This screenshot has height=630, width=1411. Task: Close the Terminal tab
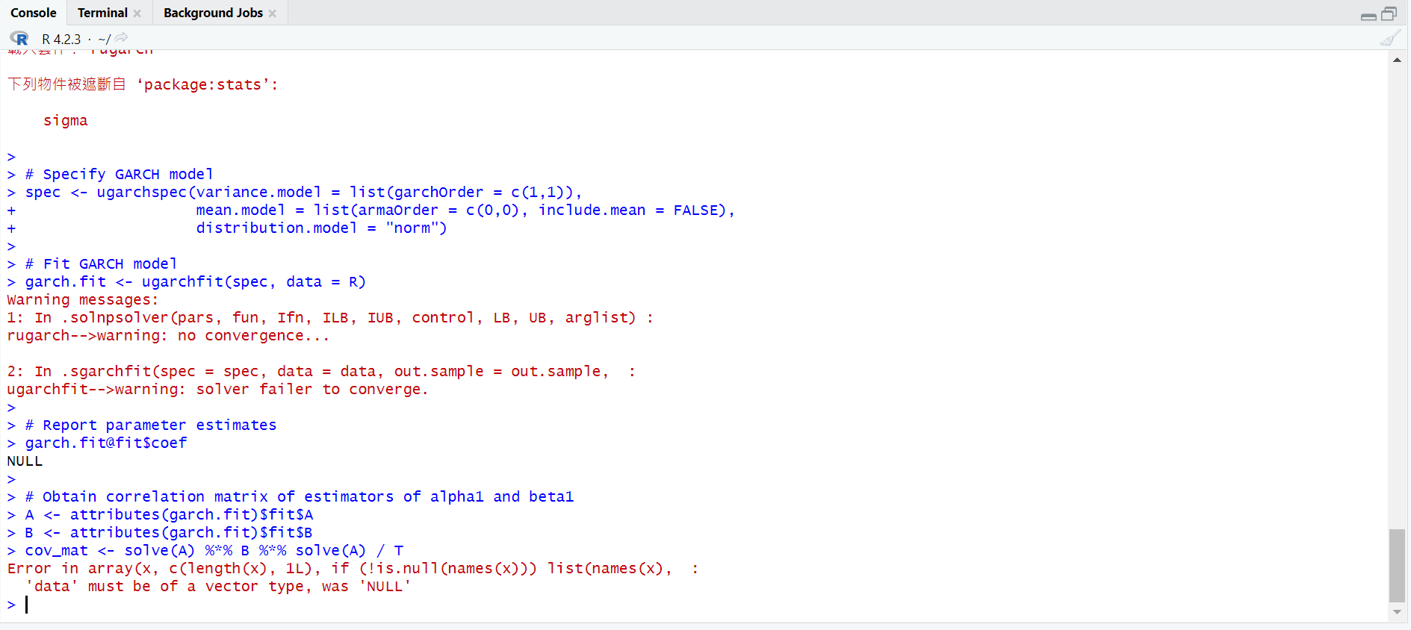point(137,13)
